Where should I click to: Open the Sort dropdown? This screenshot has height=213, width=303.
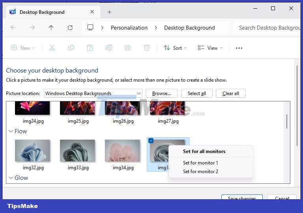pyautogui.click(x=175, y=48)
